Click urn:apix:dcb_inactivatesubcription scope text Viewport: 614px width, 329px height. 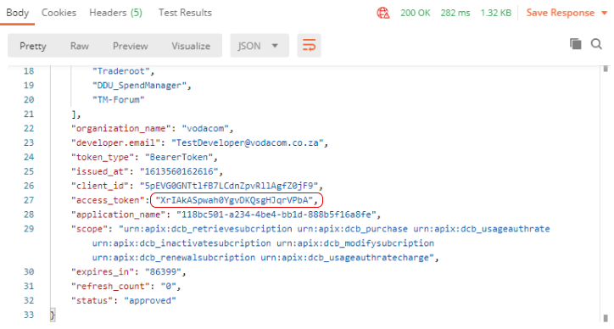click(x=181, y=243)
